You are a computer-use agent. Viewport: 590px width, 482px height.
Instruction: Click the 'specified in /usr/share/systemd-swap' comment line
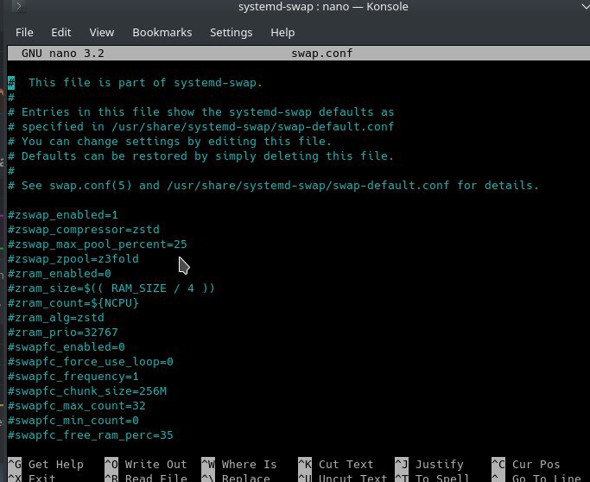pos(201,126)
